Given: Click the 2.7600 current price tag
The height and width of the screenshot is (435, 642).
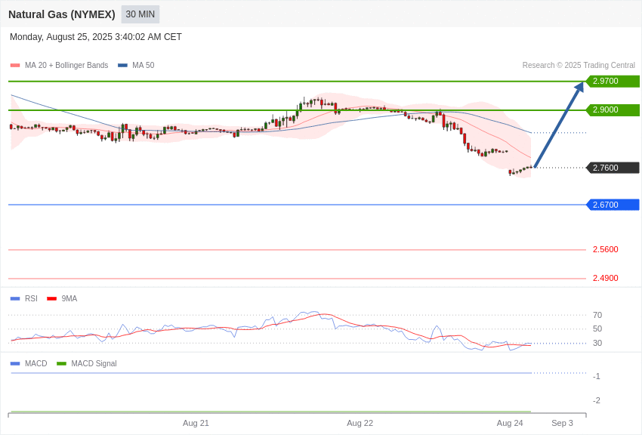Looking at the screenshot, I should pos(612,168).
